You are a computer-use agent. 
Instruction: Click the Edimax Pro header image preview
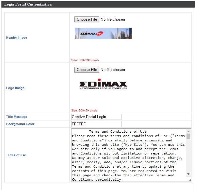pyautogui.click(x=103, y=33)
